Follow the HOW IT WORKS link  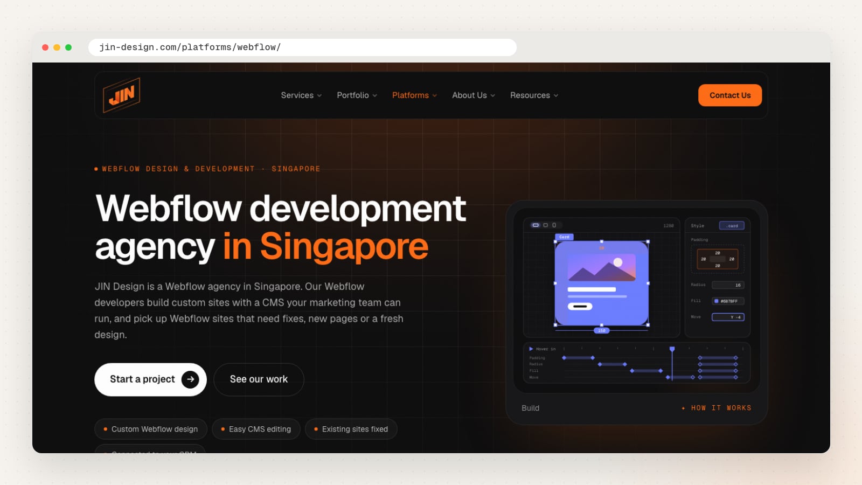717,408
